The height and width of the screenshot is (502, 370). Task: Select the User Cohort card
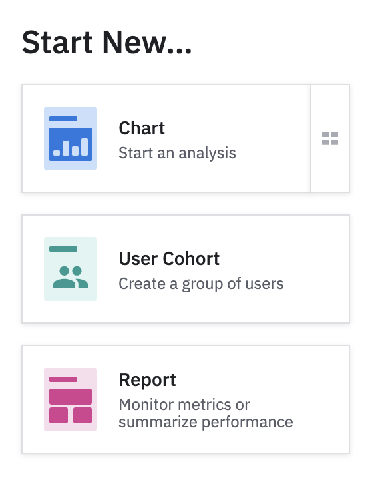pos(186,269)
